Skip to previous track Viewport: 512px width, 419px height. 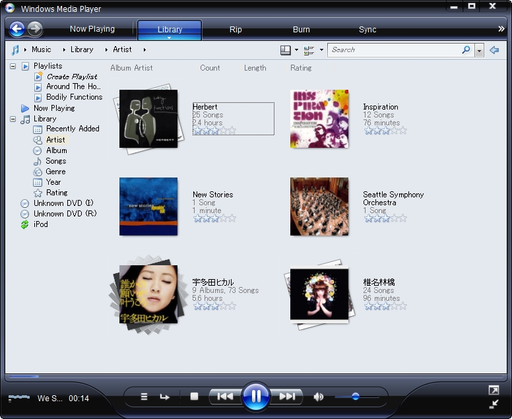pos(225,397)
